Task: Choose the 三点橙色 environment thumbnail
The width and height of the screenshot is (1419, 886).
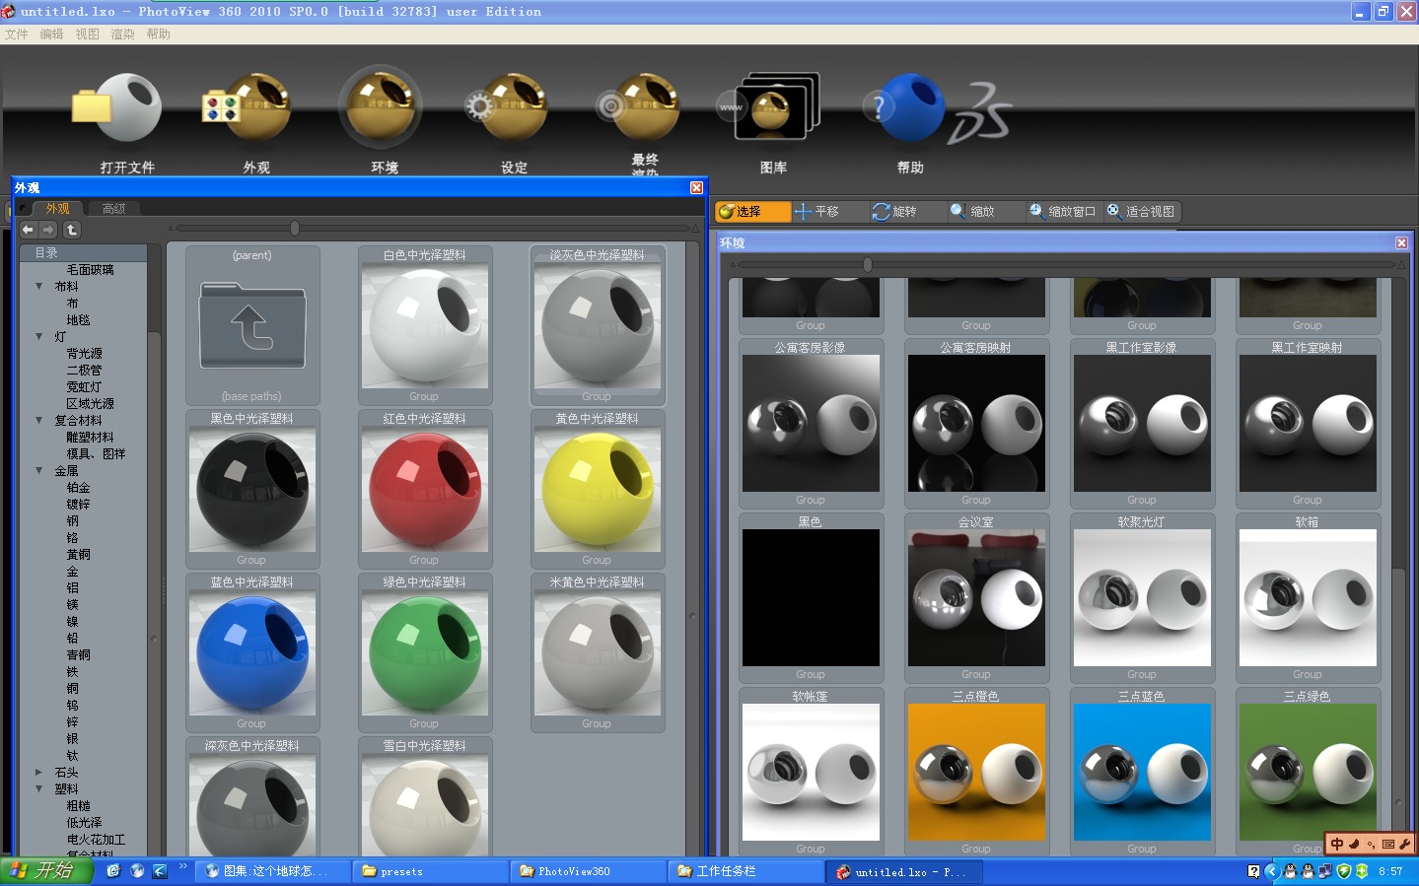Action: (x=976, y=772)
